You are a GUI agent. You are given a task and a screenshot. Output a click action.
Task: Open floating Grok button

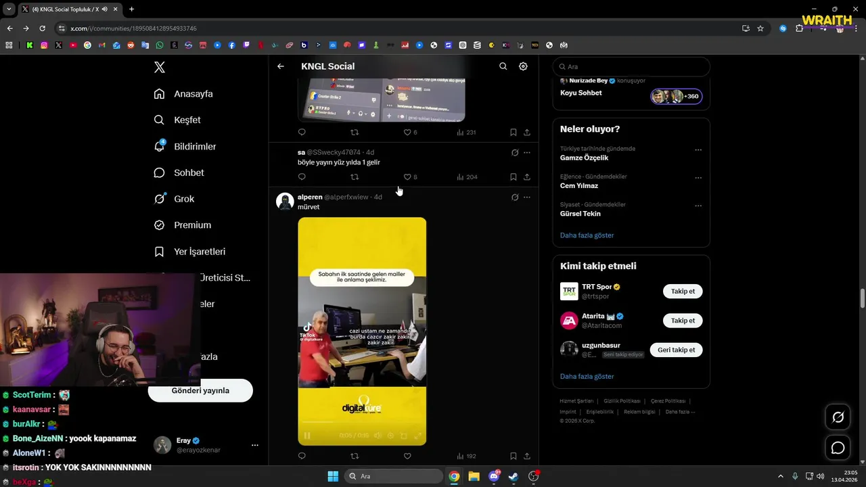(x=838, y=417)
